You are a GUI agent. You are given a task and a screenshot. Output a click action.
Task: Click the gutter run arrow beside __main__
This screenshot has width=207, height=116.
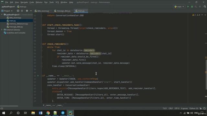[x=38, y=76]
